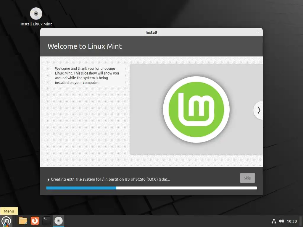Click the slideshow welcome paragraph text
303x227 pixels.
pos(87,75)
